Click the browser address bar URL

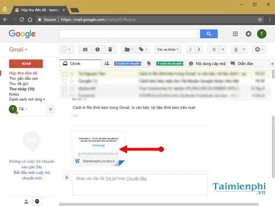[x=98, y=19]
